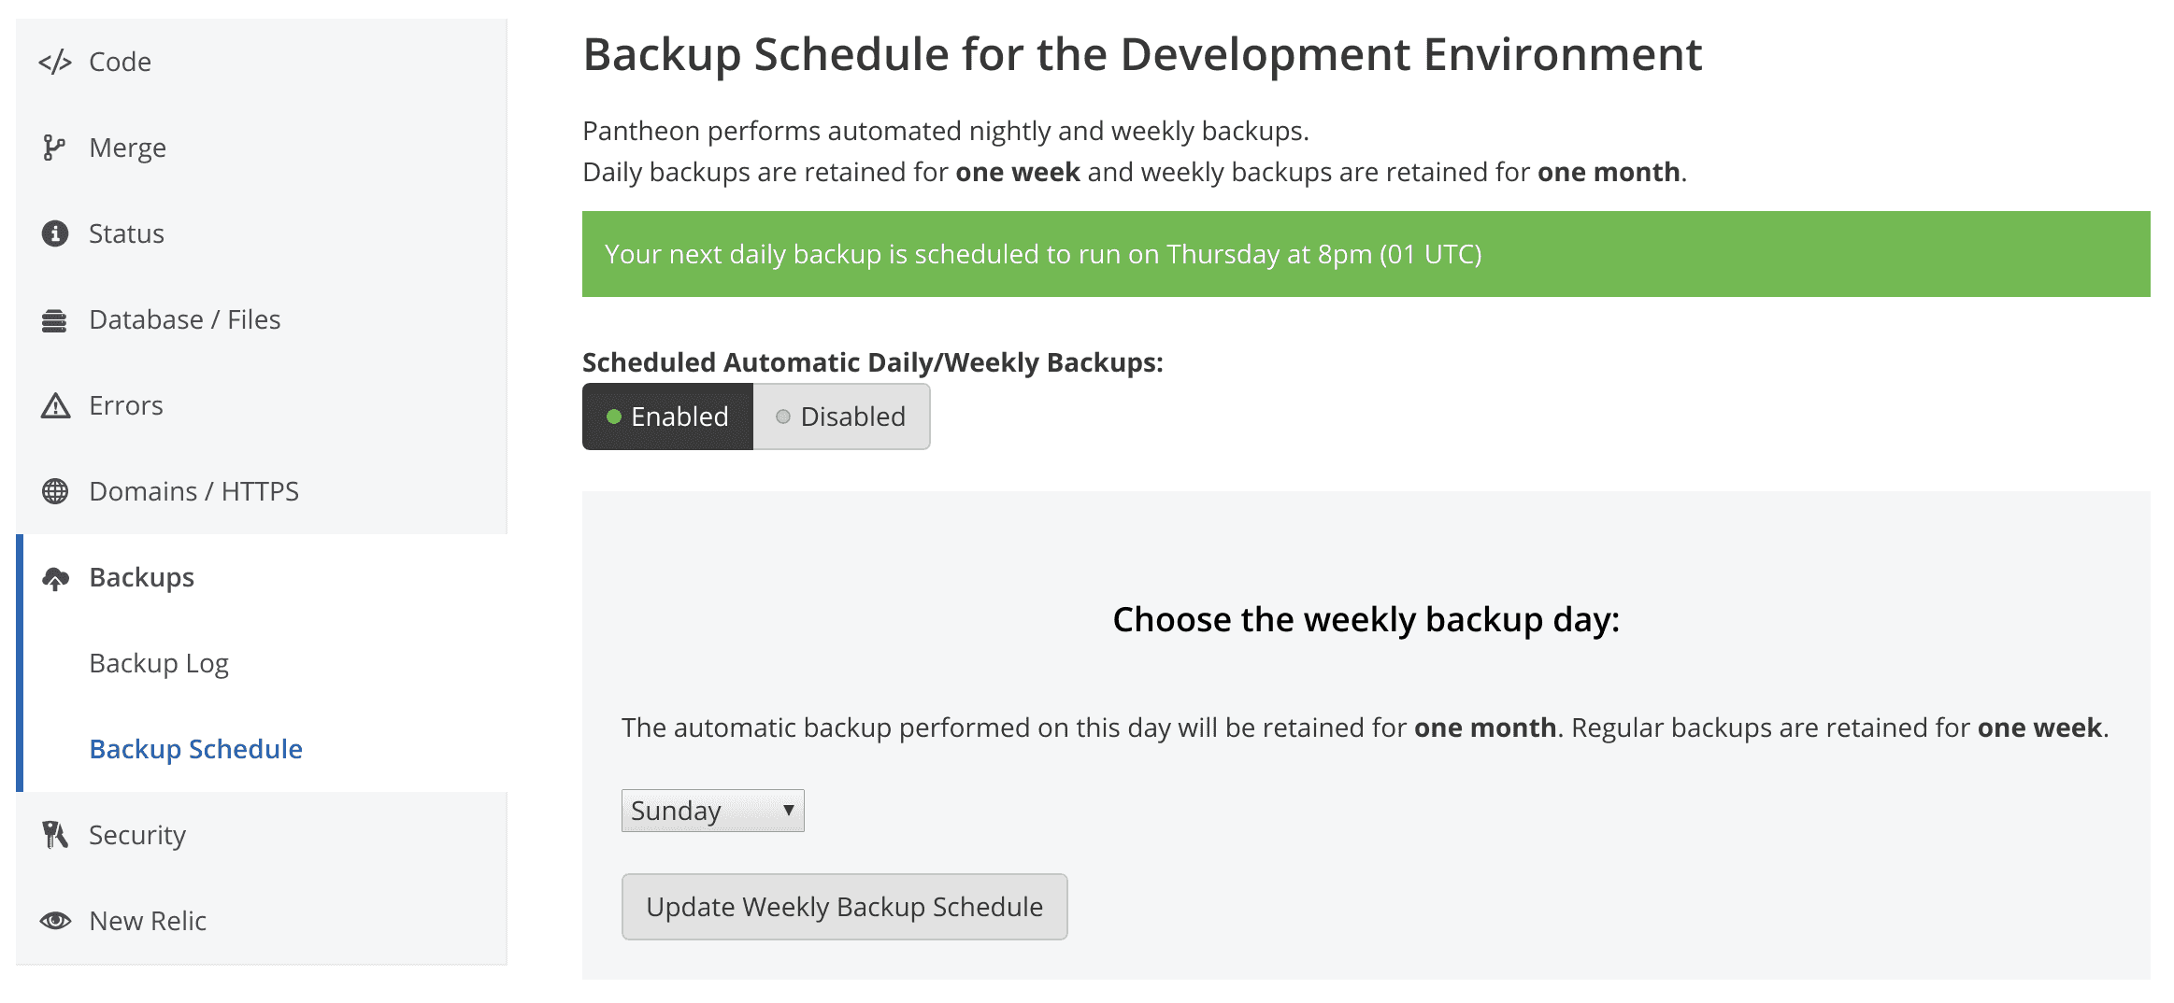The height and width of the screenshot is (1003, 2174).
Task: Open the Backup Schedule section
Action: click(195, 748)
